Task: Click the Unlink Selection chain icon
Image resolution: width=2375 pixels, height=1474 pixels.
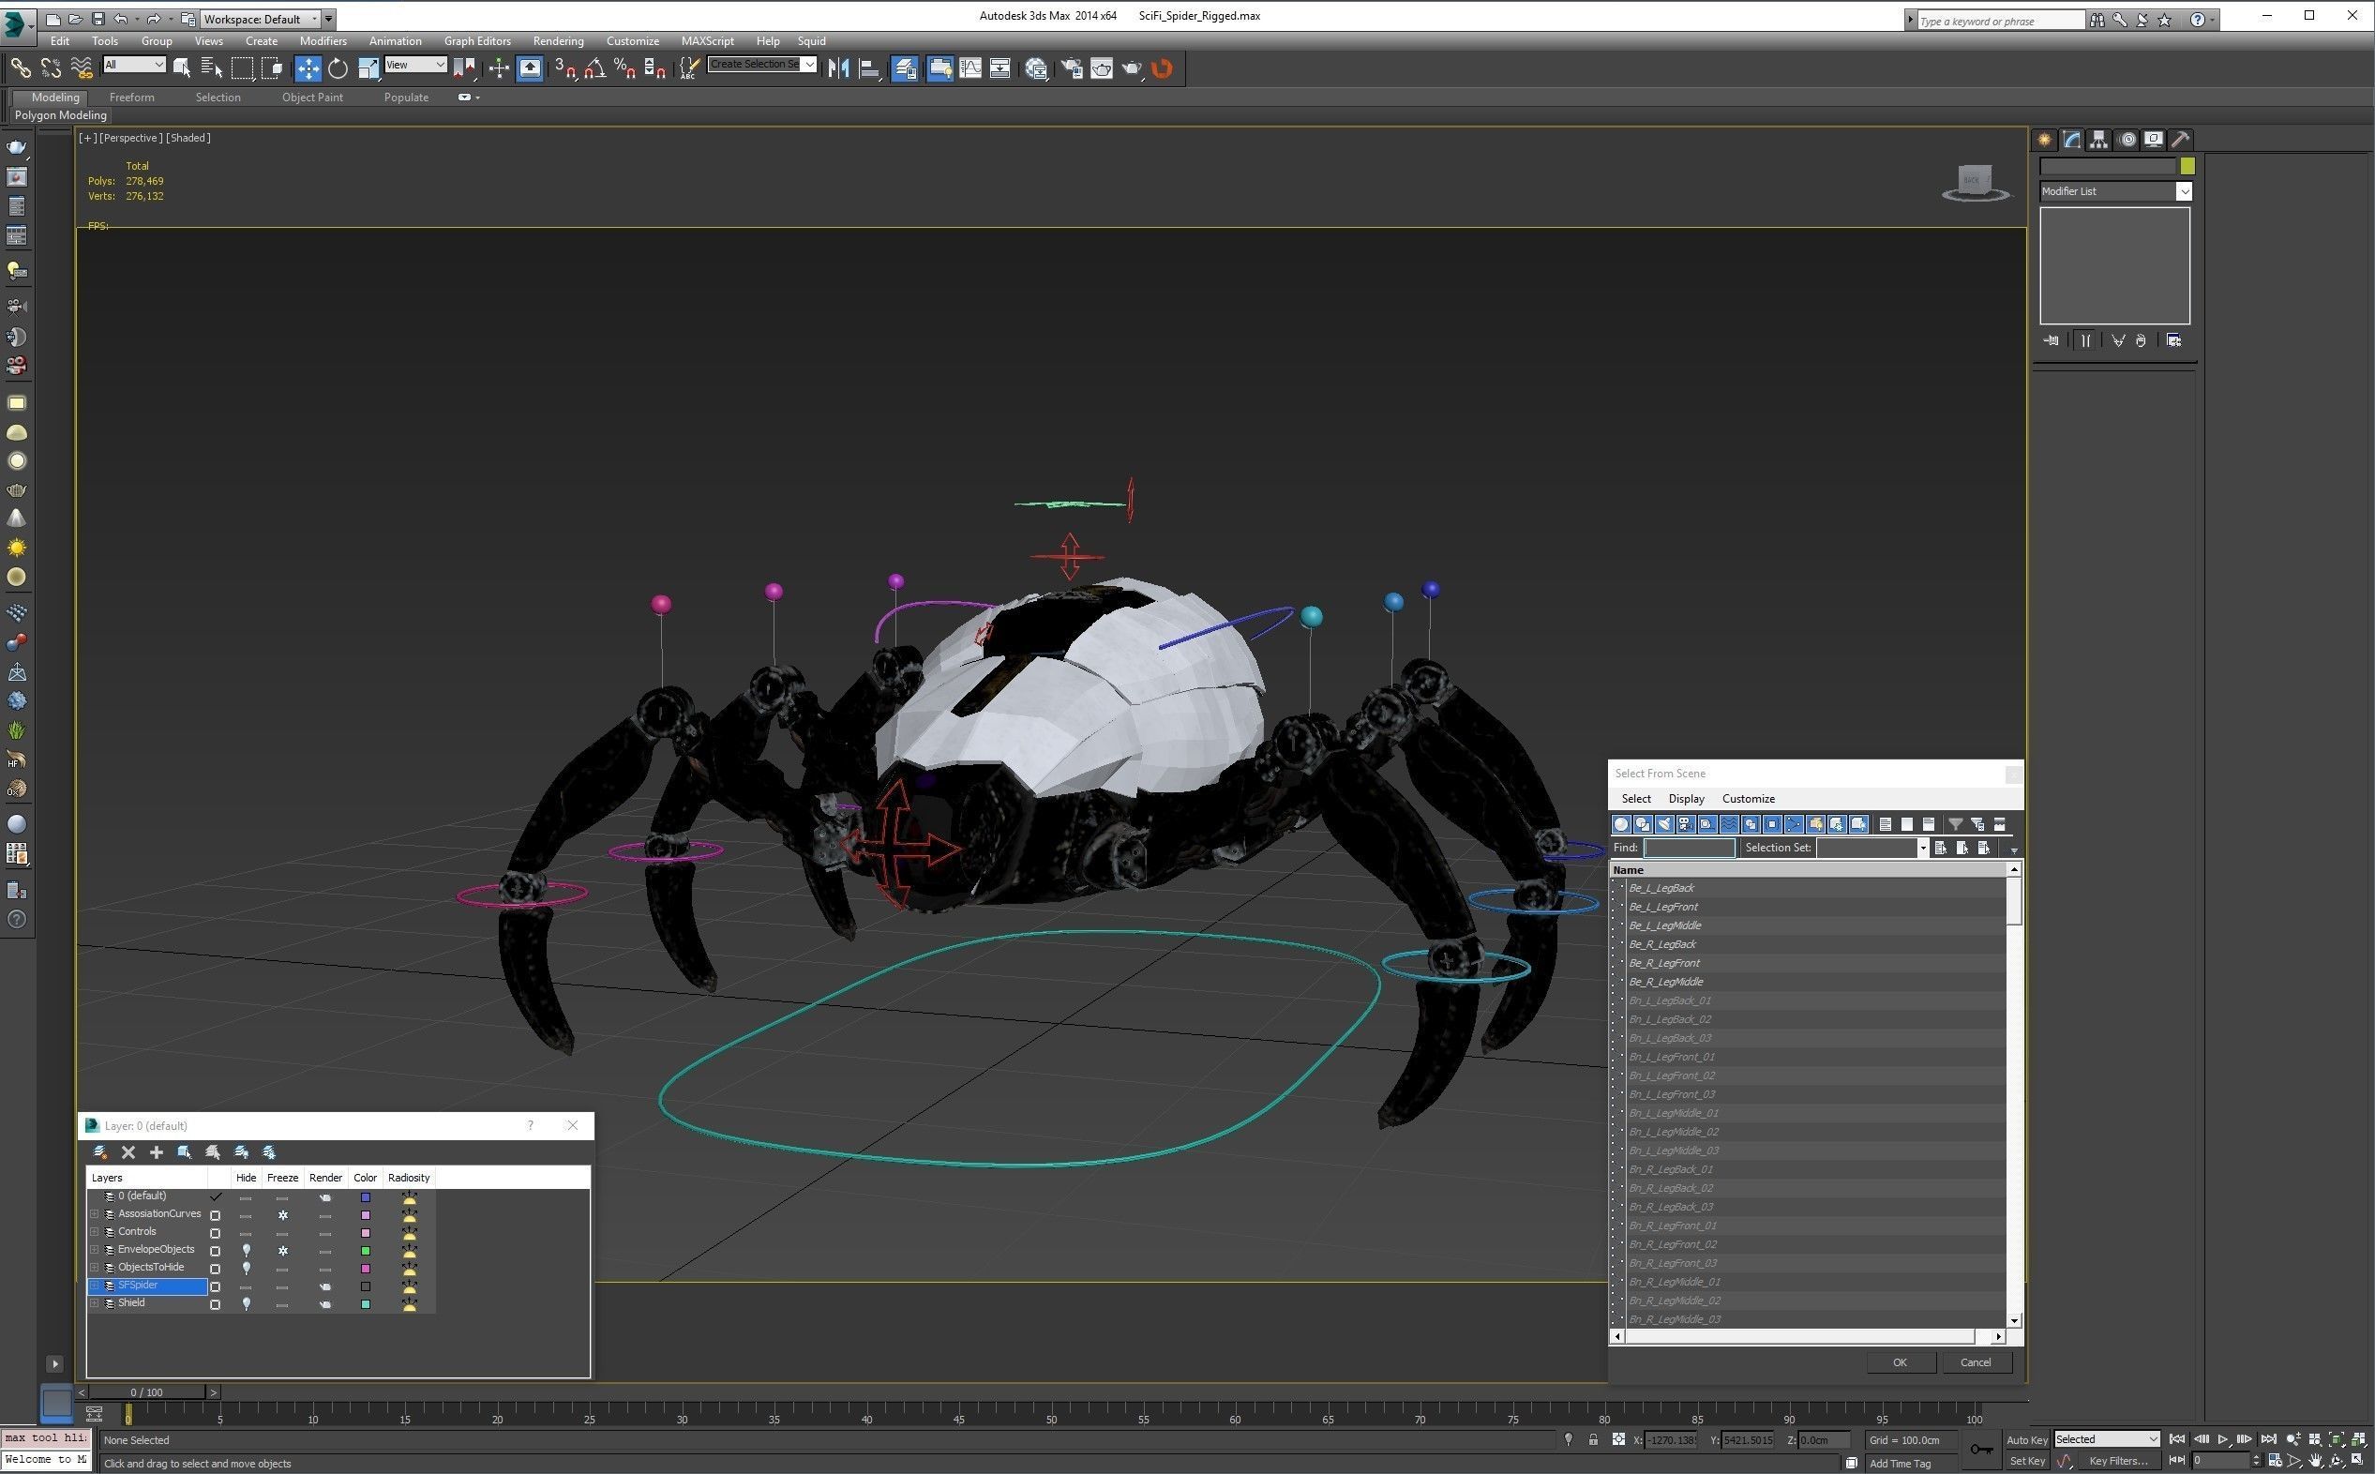Action: pyautogui.click(x=51, y=68)
